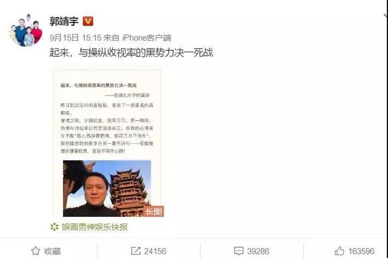Click the comment count 39286
The image size is (388, 258).
pyautogui.click(x=258, y=251)
